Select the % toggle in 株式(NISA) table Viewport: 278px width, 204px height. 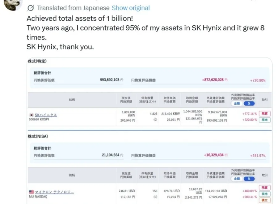coord(249,179)
